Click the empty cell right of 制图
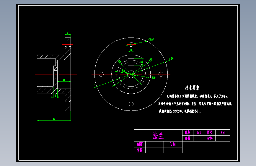The width and height of the screenshot is (256, 166). (154, 144)
